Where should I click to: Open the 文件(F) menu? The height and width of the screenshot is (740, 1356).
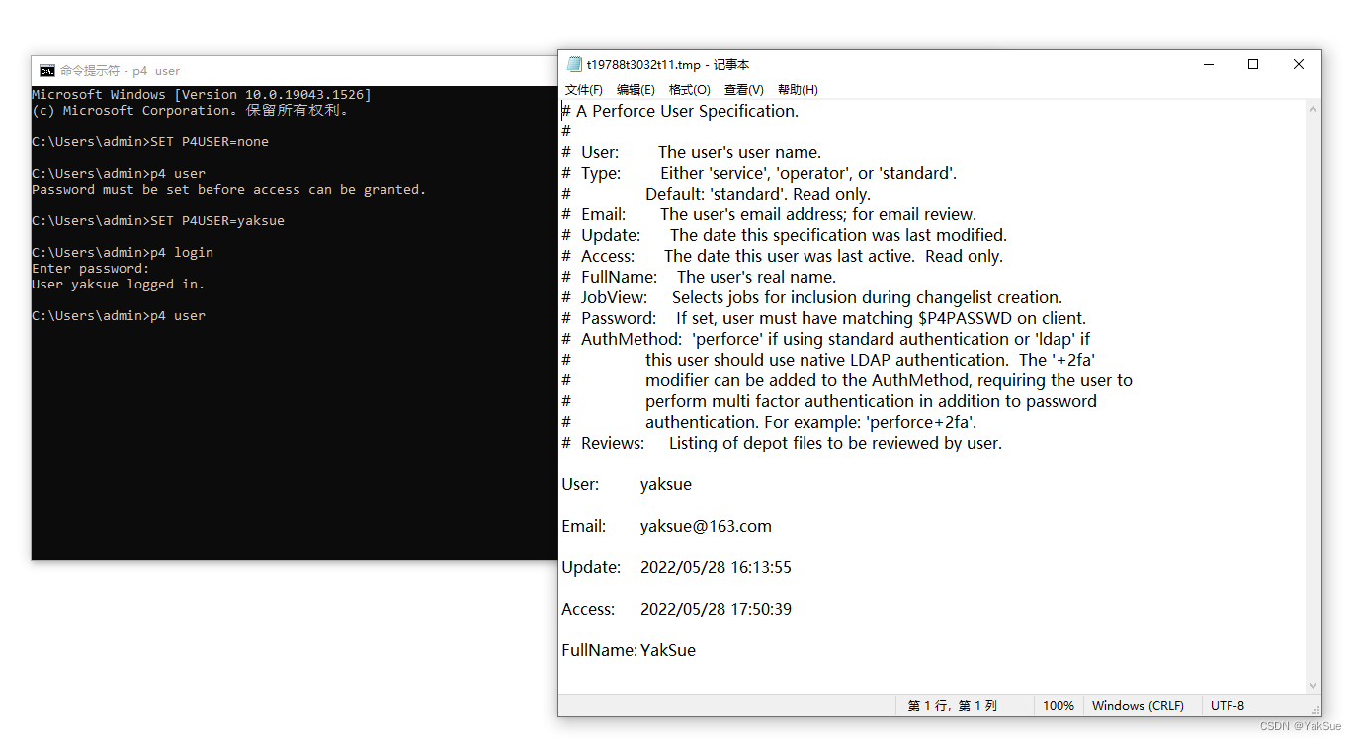click(585, 90)
